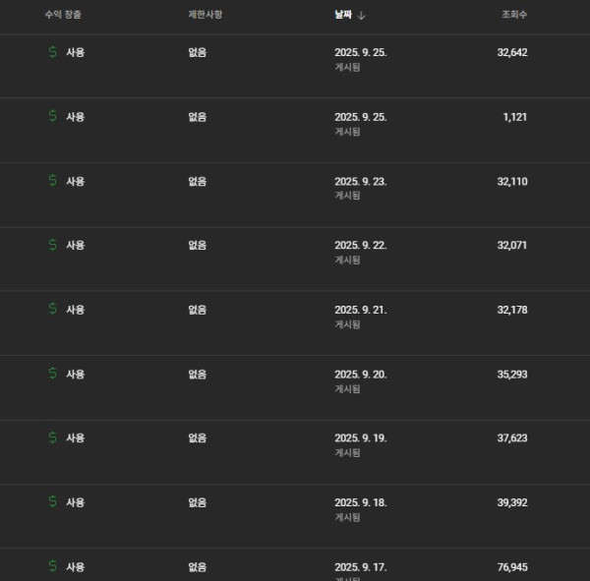Image resolution: width=590 pixels, height=581 pixels.
Task: Click the 32,110 view count
Action: pos(512,181)
